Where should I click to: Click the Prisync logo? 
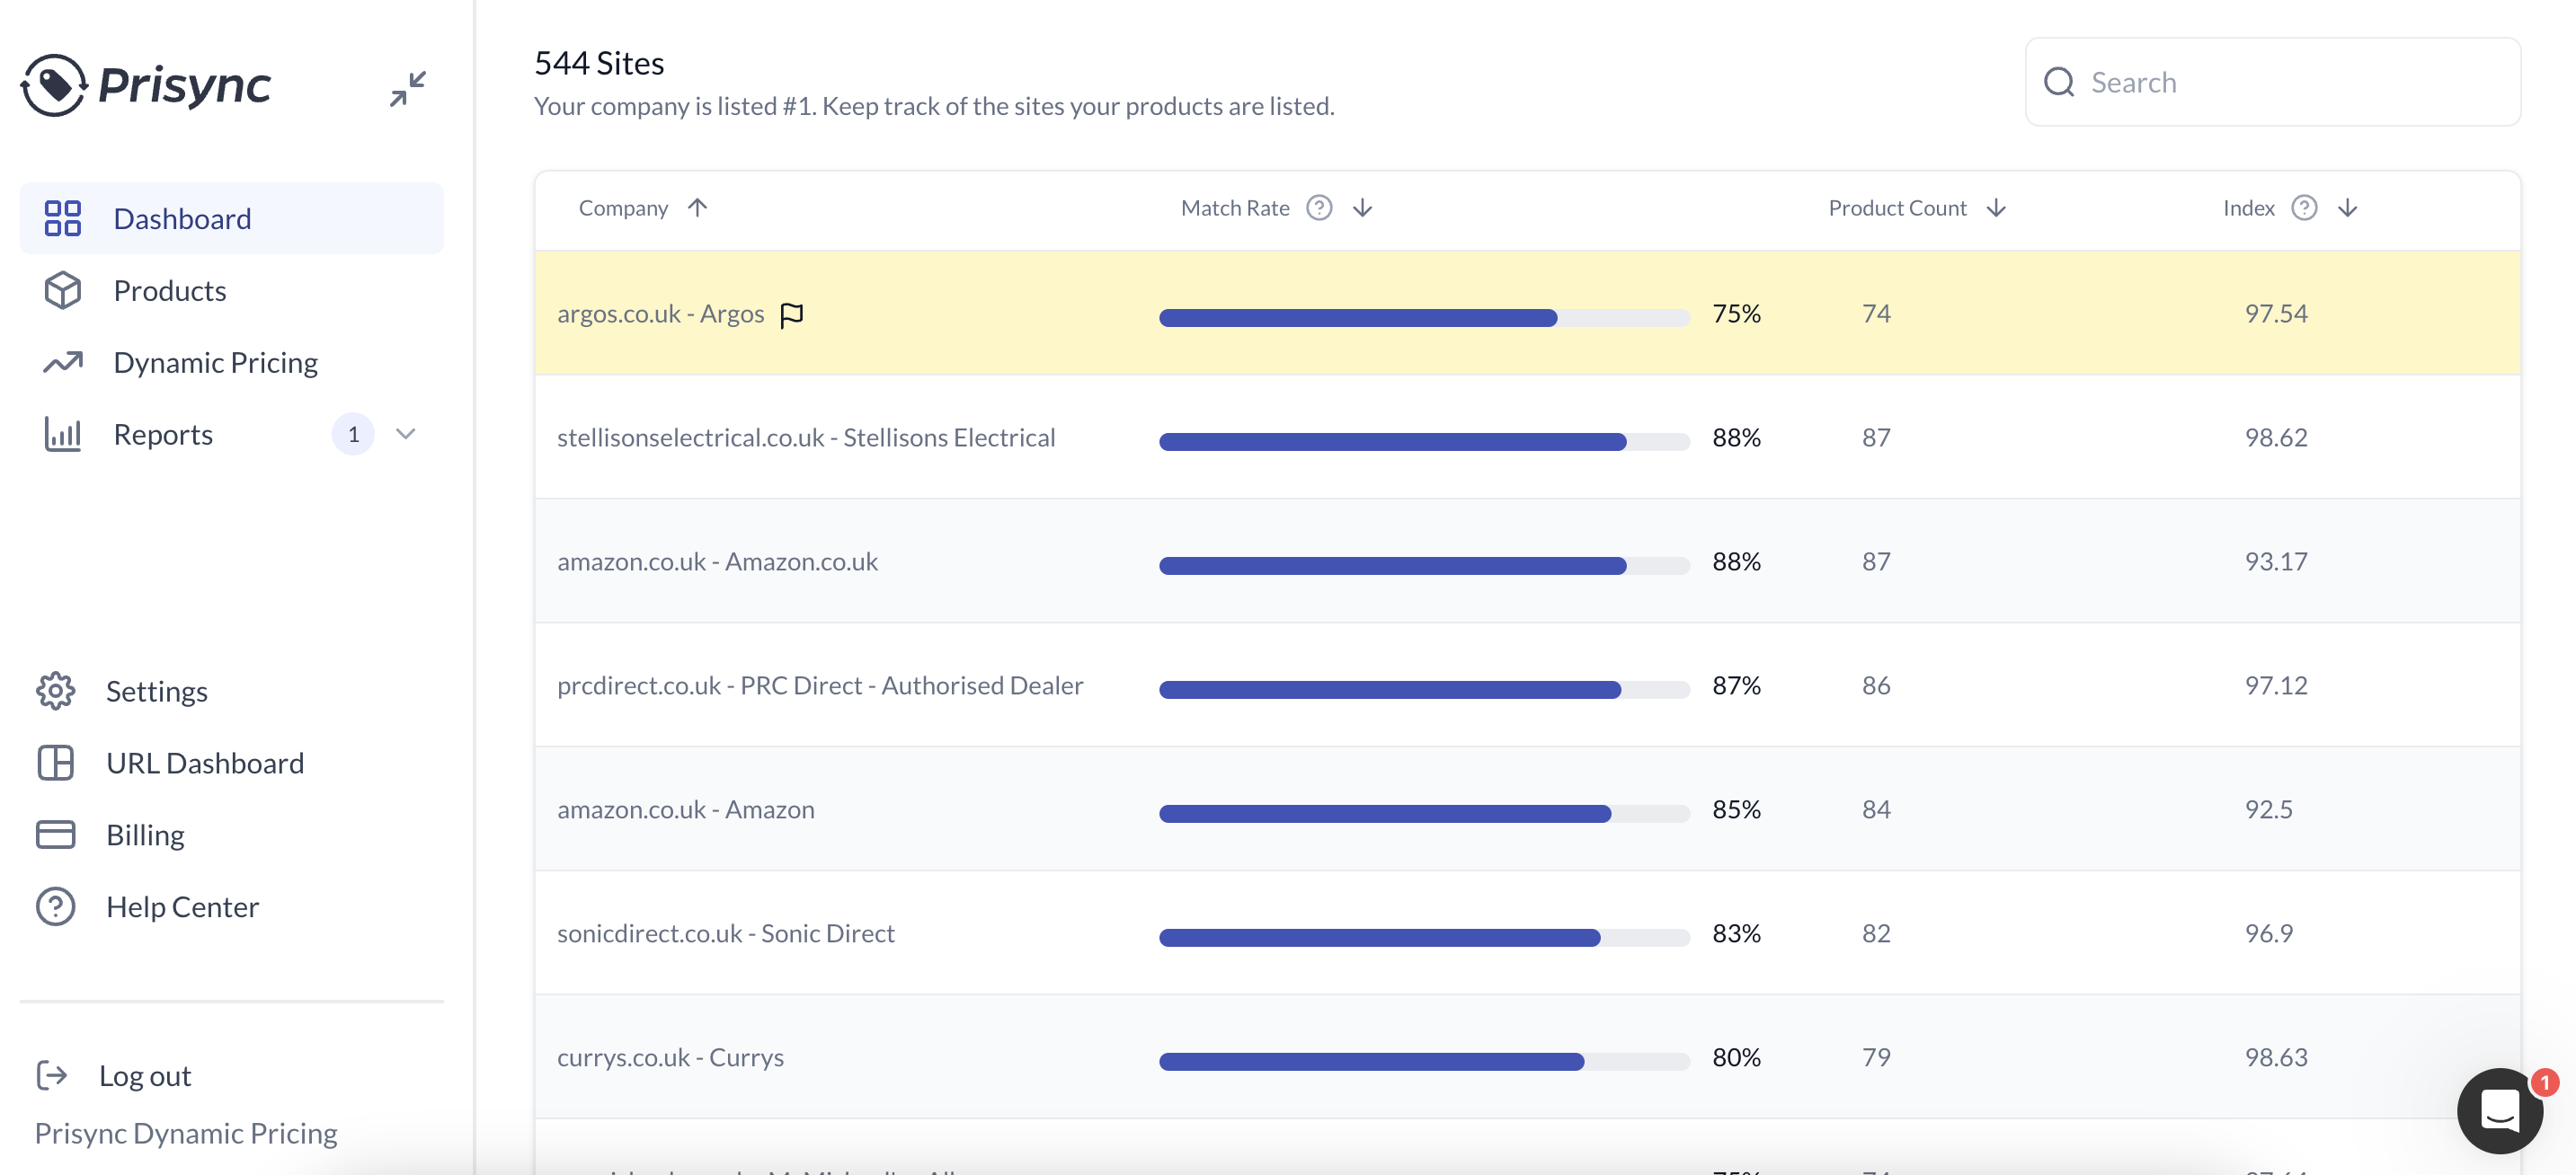coord(145,85)
